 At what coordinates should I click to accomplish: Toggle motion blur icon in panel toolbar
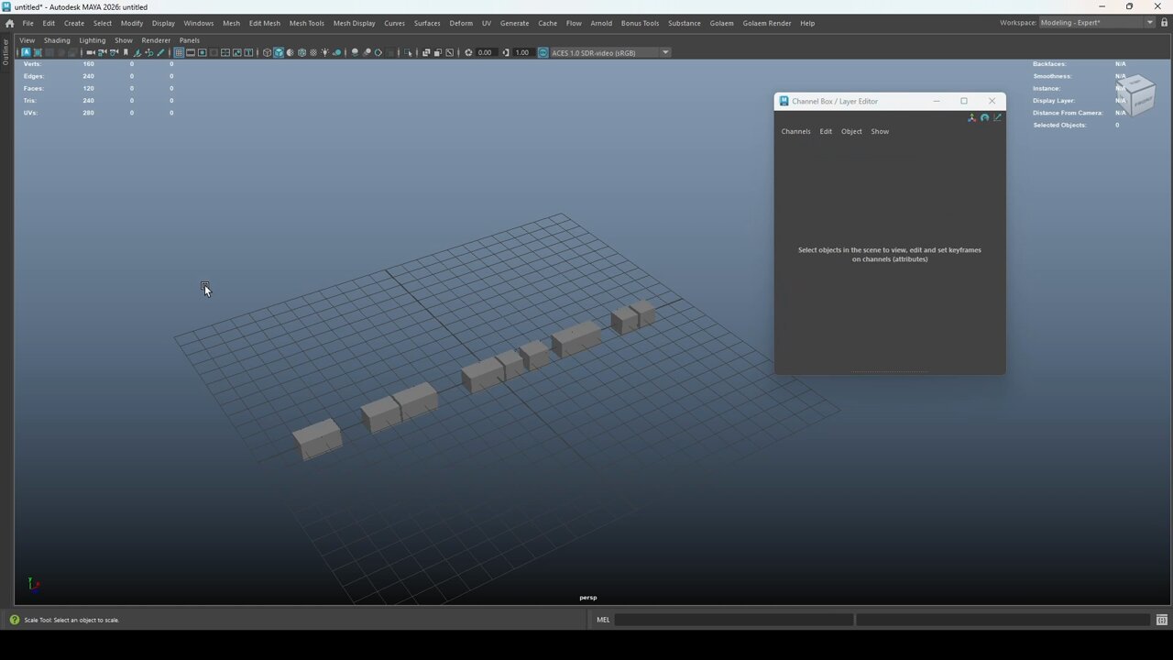367,52
